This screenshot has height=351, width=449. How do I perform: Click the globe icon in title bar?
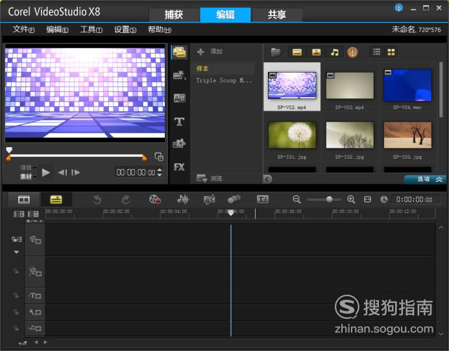tap(398, 8)
